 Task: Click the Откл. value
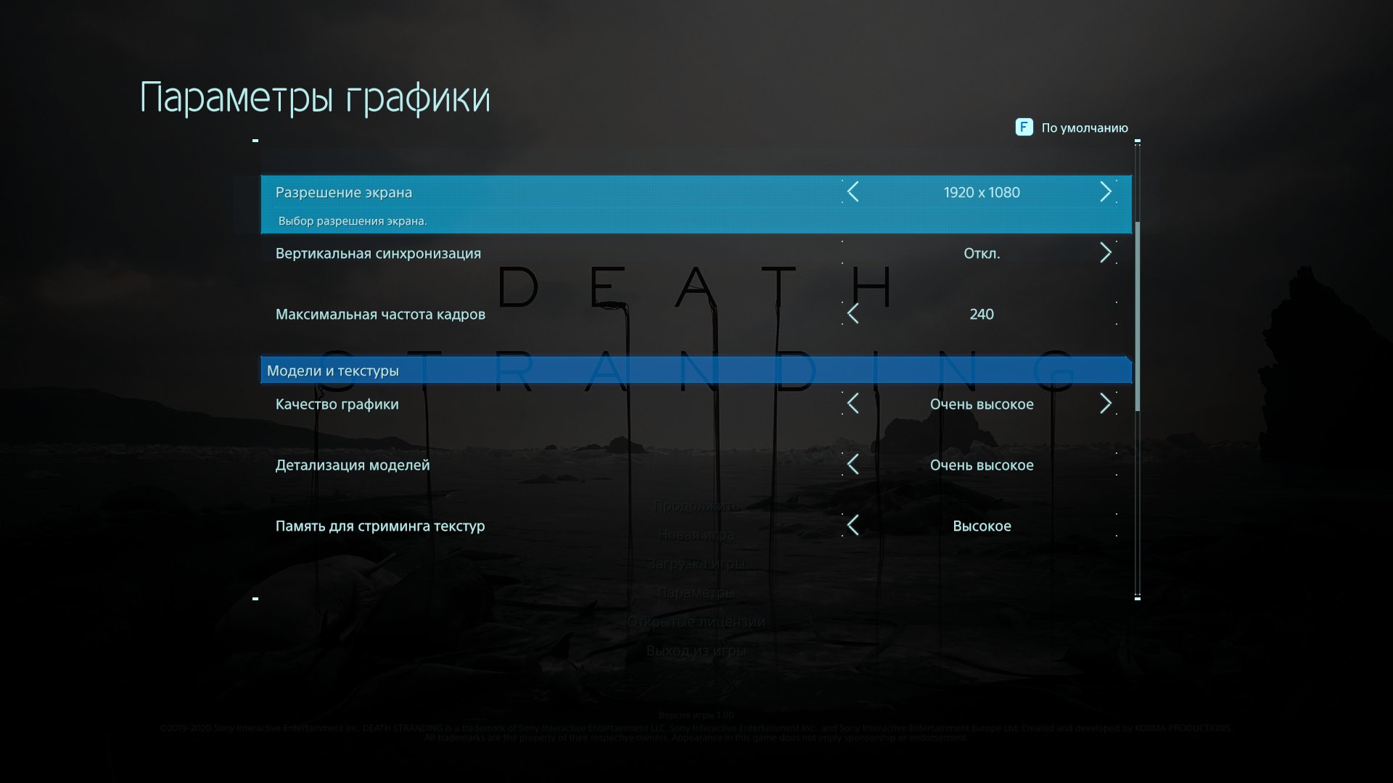pos(982,254)
